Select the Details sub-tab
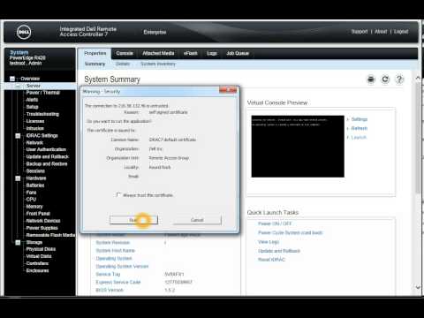Viewport: 424px width, 318px height. pos(123,64)
